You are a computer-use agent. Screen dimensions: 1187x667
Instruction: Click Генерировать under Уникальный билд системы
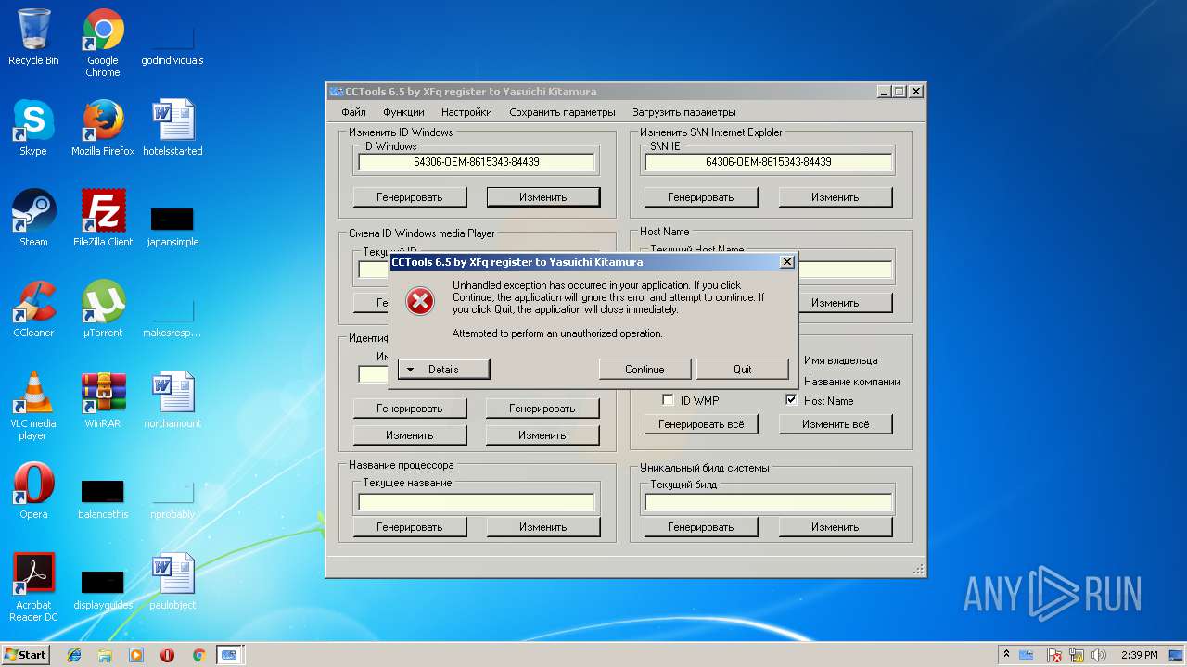point(701,527)
